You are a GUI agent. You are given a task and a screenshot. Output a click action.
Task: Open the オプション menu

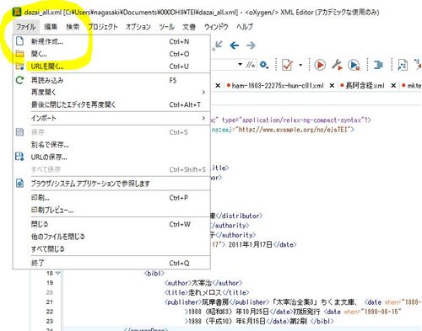138,27
